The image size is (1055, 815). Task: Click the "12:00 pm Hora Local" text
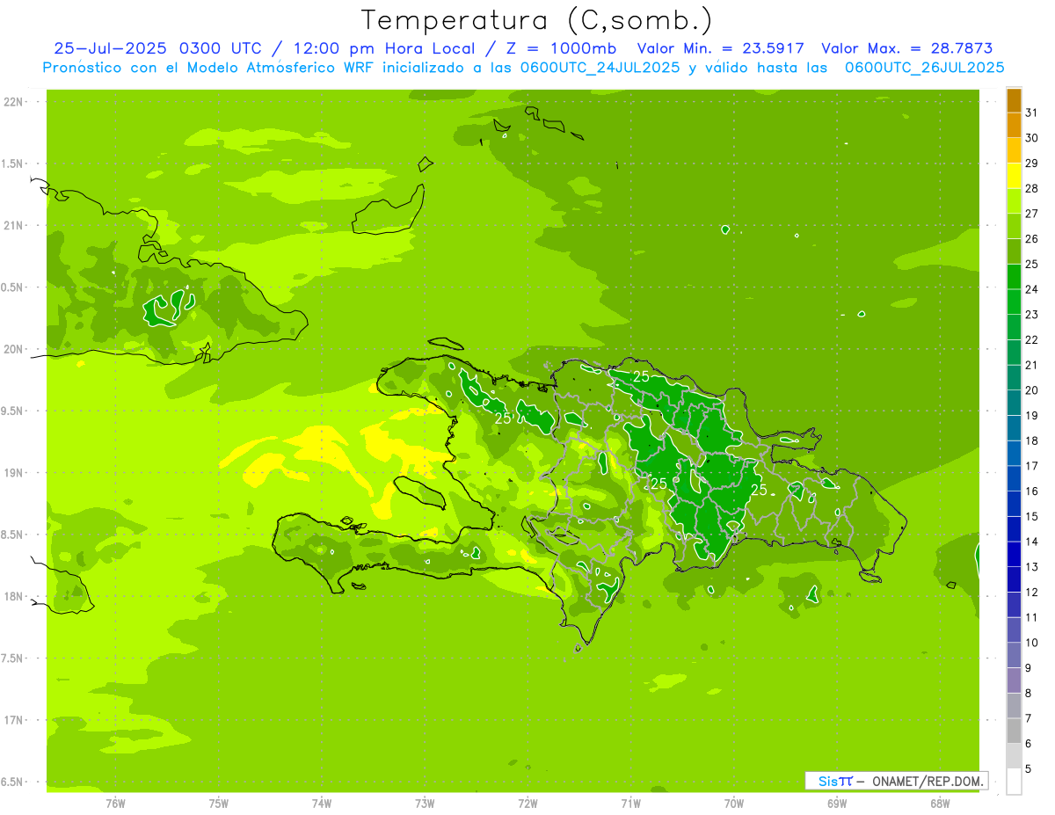383,48
